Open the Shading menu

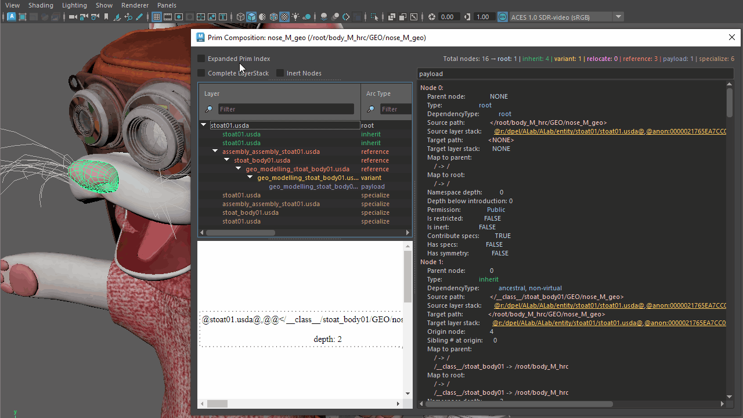coord(41,5)
